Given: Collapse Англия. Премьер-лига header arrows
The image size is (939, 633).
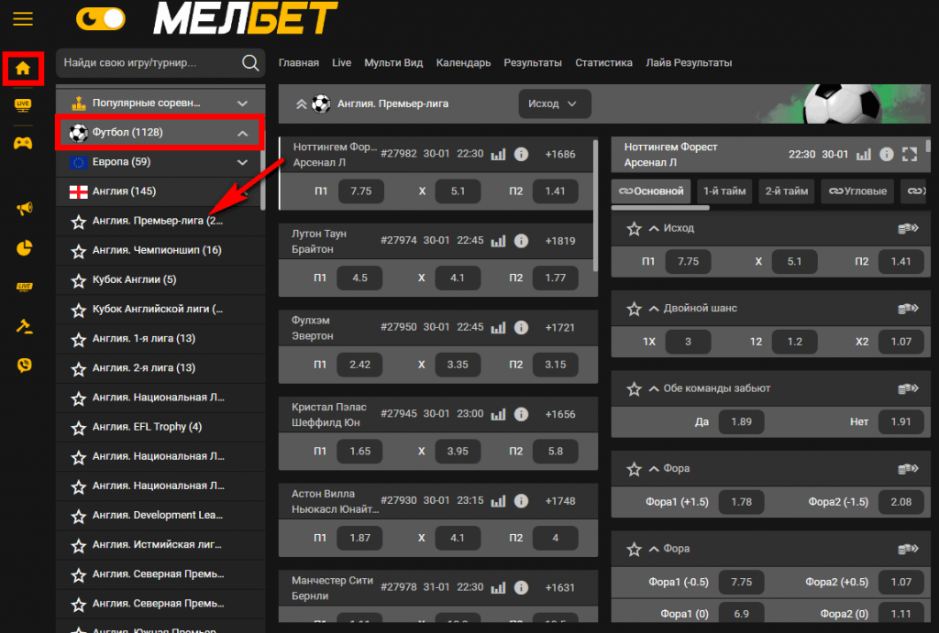Looking at the screenshot, I should click(x=301, y=104).
